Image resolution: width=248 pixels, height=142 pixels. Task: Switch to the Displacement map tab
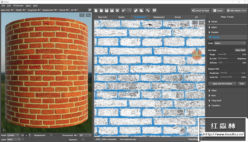159,17
